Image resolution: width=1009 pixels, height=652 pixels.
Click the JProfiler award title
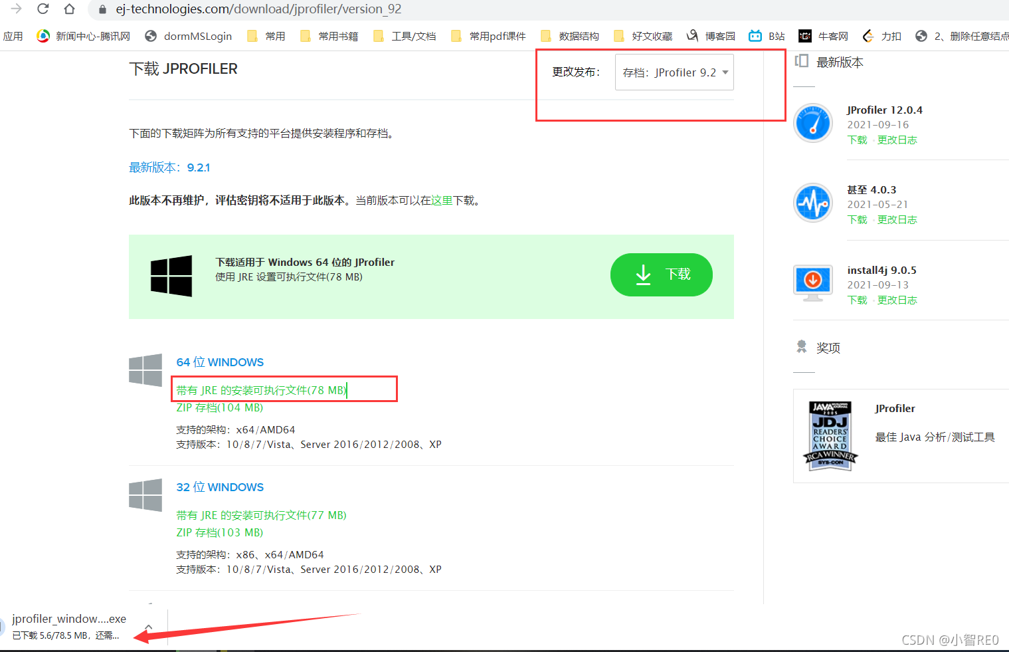click(895, 408)
